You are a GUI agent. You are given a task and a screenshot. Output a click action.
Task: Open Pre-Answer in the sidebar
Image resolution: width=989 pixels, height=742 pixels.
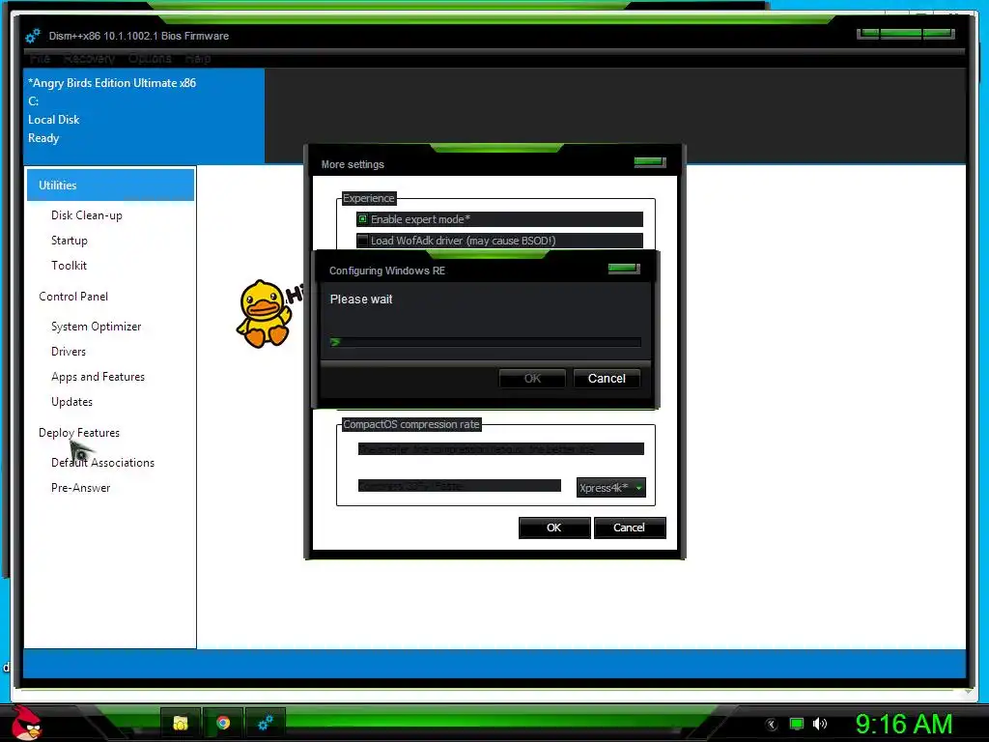point(81,488)
